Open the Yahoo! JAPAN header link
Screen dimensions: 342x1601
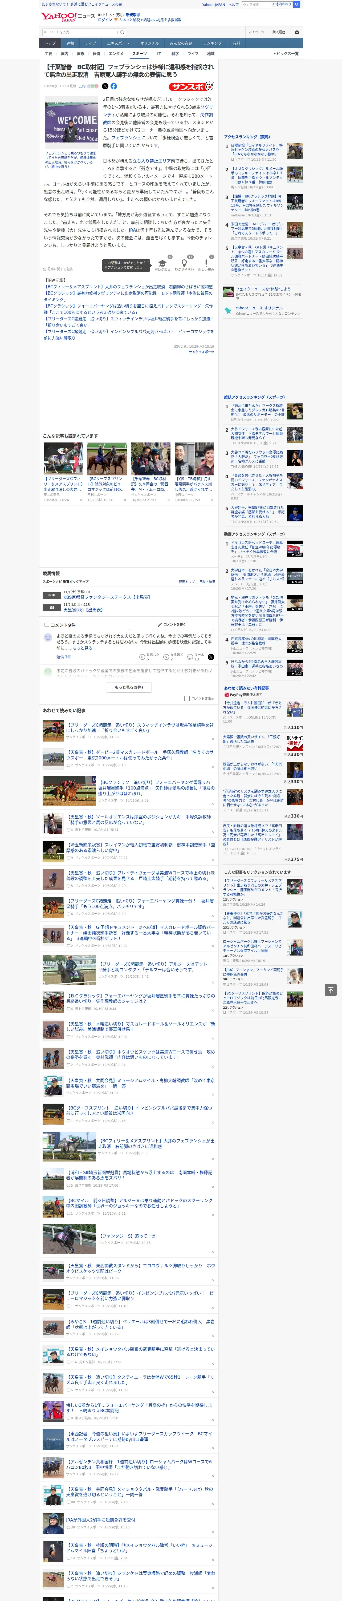(x=214, y=4)
